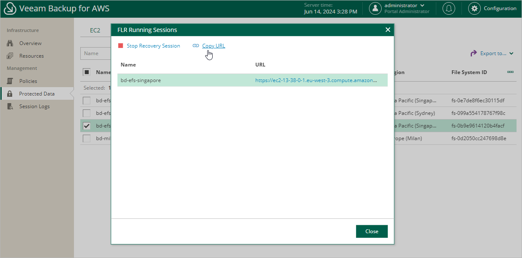Screen dimensions: 522x258
Task: Click the red Stop Recovery Session icon
Action: pos(121,46)
